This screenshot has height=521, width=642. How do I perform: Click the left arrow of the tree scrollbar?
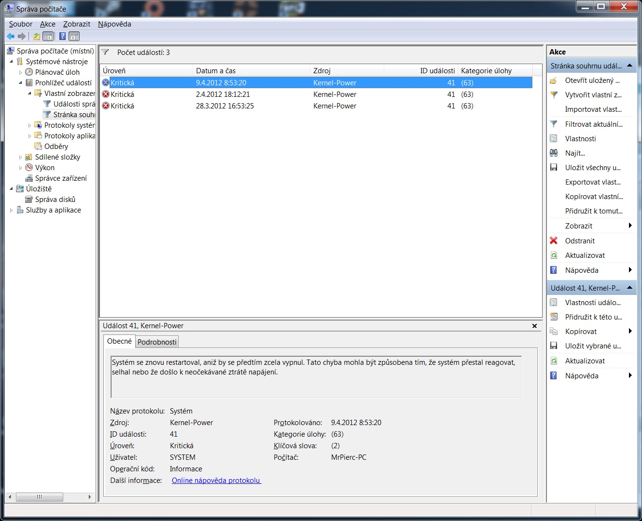coord(10,497)
